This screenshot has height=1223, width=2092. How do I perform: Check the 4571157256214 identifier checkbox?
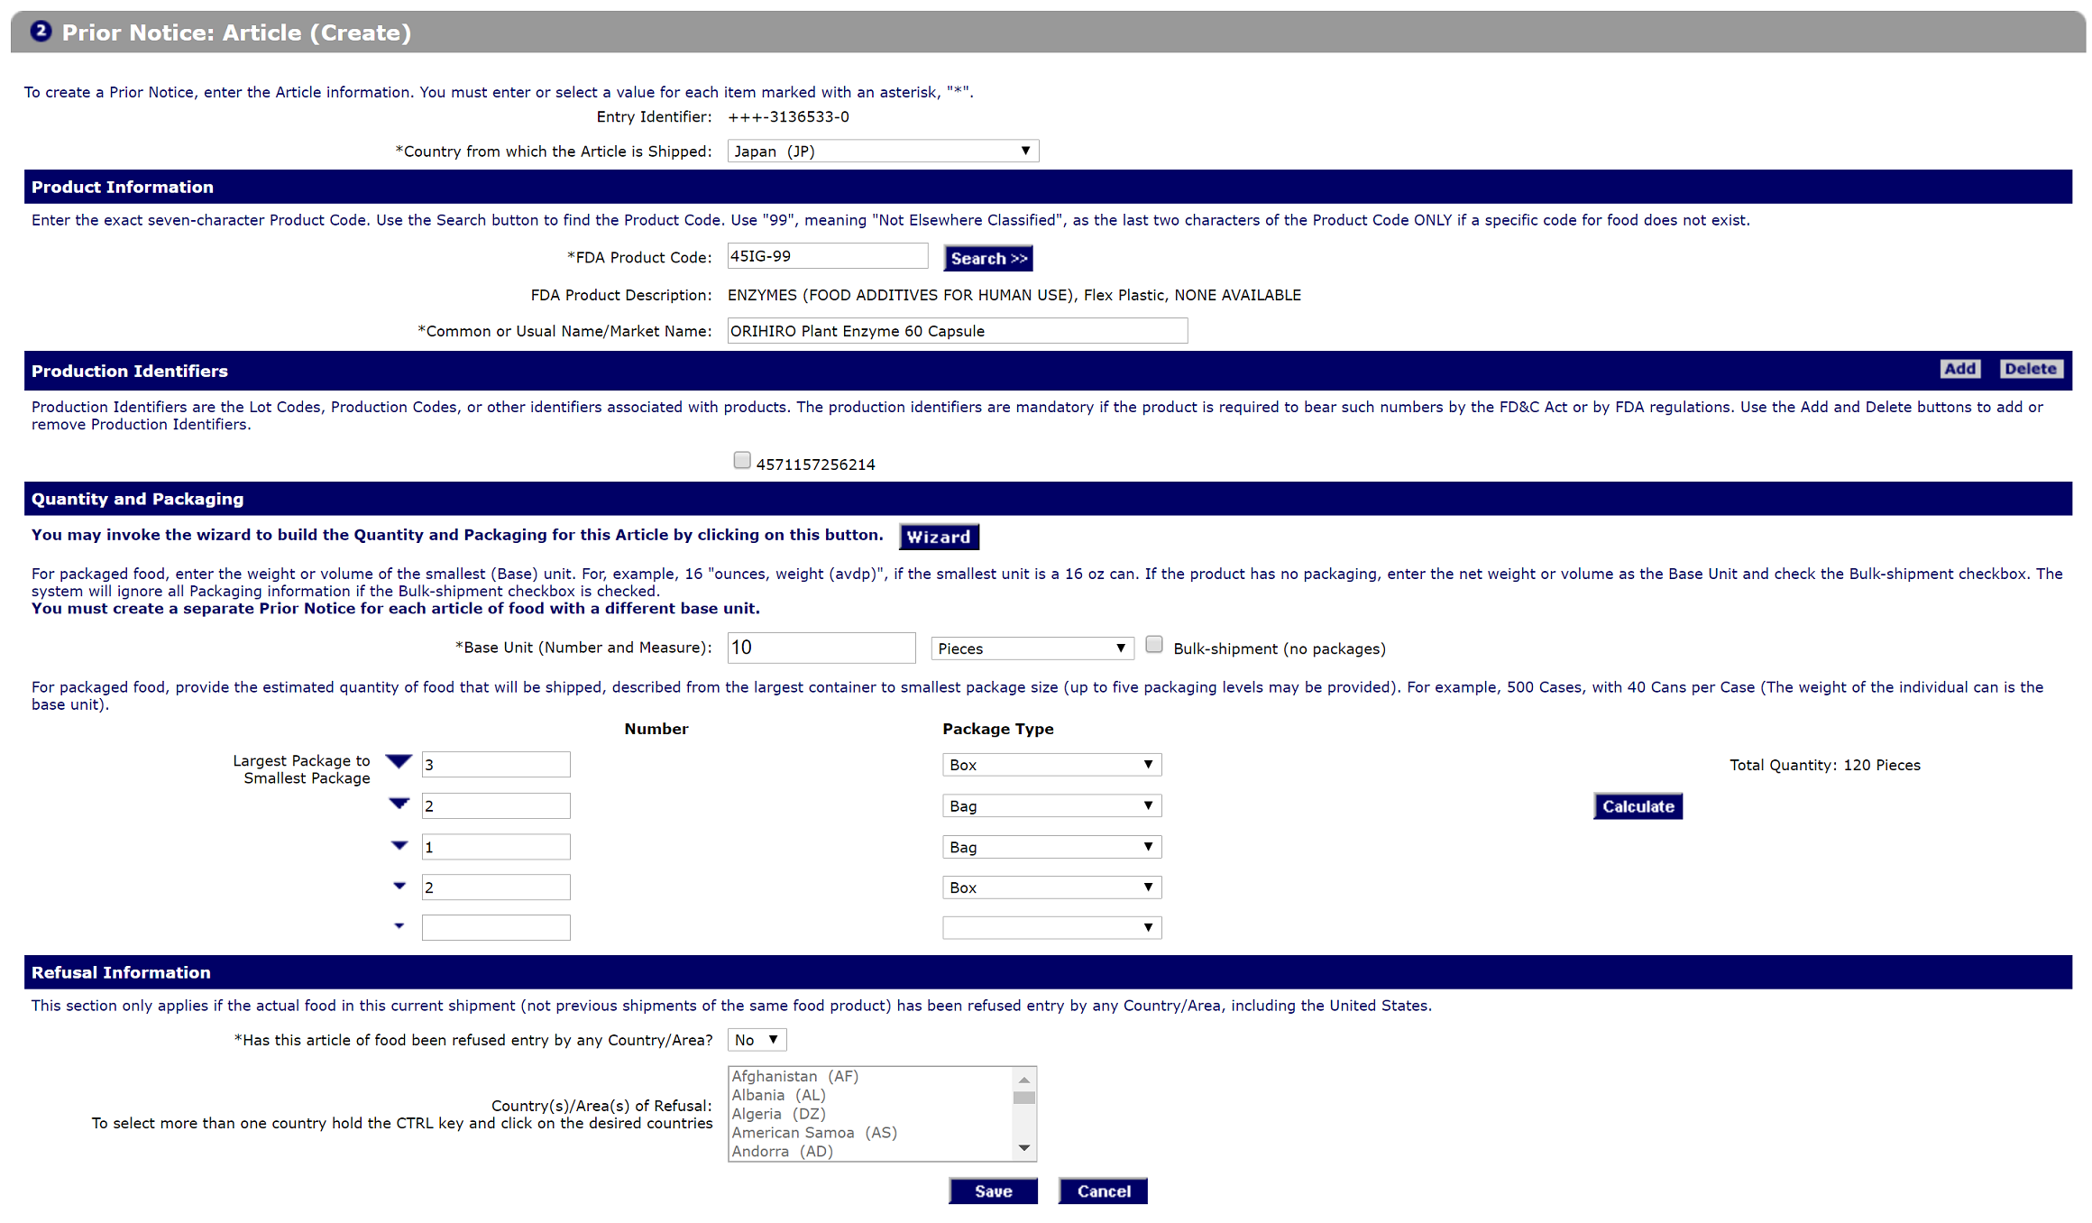[742, 461]
